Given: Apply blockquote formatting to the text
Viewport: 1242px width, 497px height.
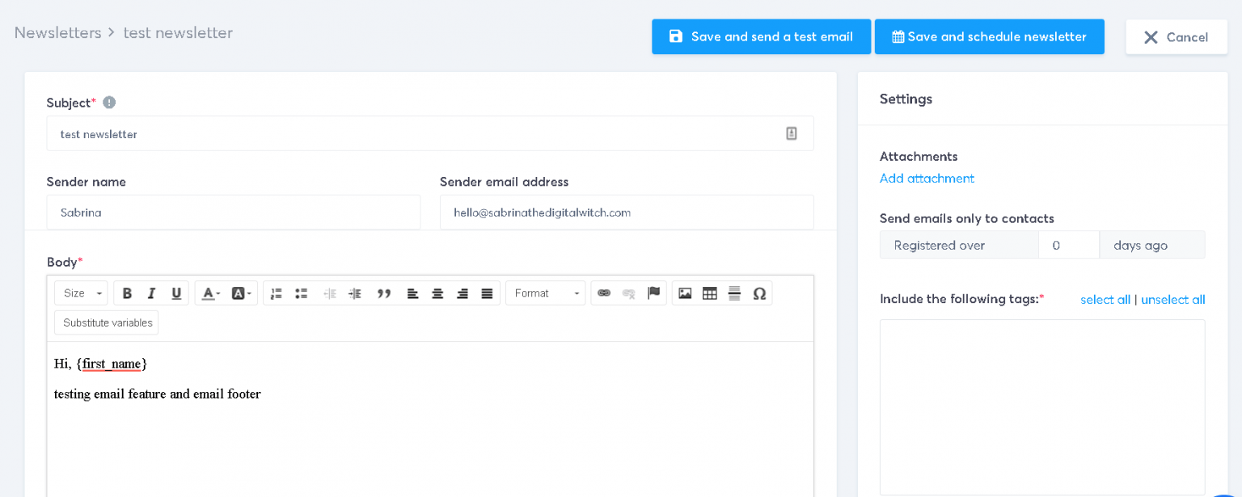Looking at the screenshot, I should (x=384, y=293).
